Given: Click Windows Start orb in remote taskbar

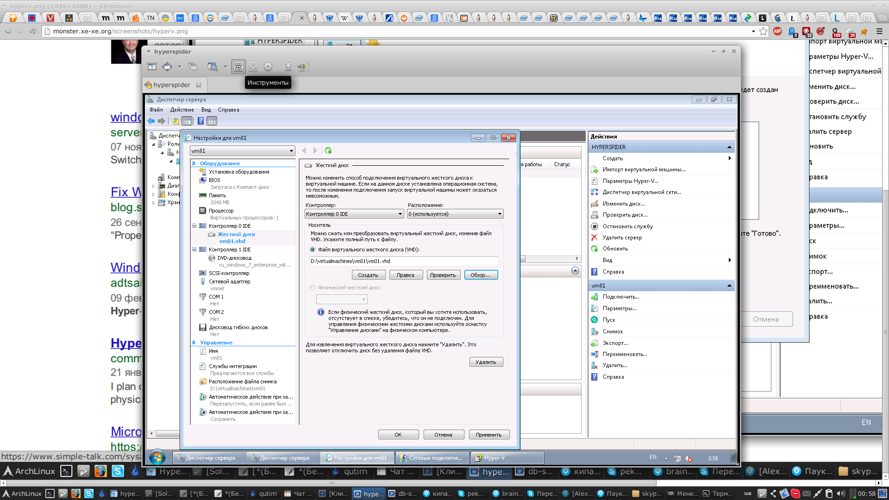Looking at the screenshot, I should pos(157,457).
